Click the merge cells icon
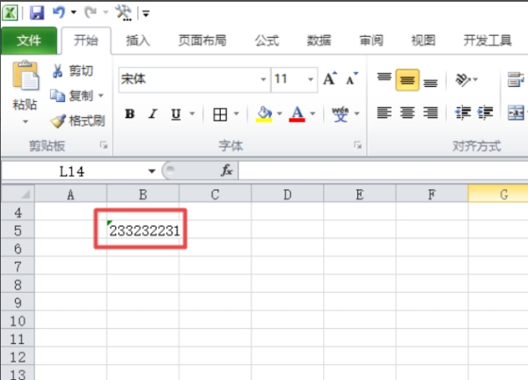This screenshot has height=380, width=528. click(x=516, y=113)
